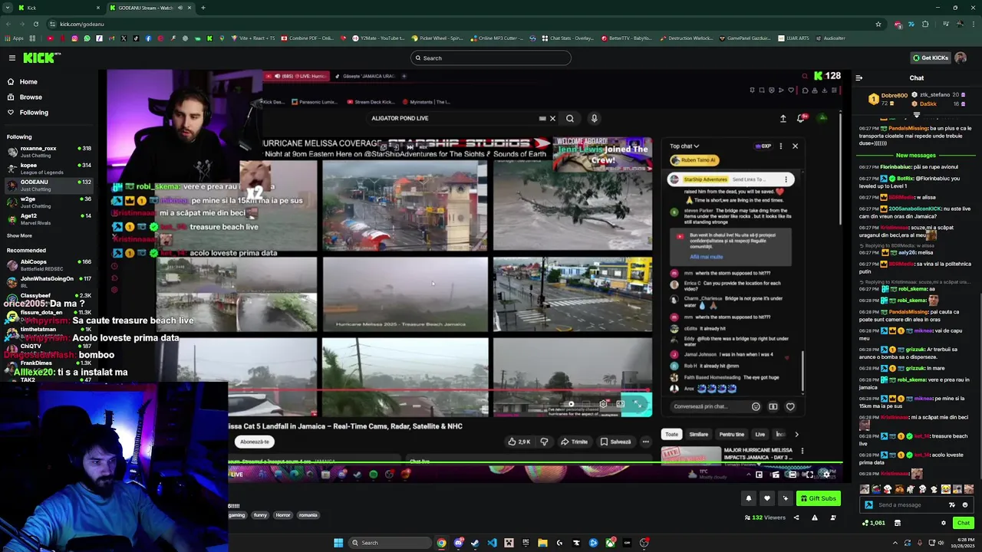Viewport: 982px width, 552px height.
Task: Expand Show More in Following list
Action: (x=19, y=235)
